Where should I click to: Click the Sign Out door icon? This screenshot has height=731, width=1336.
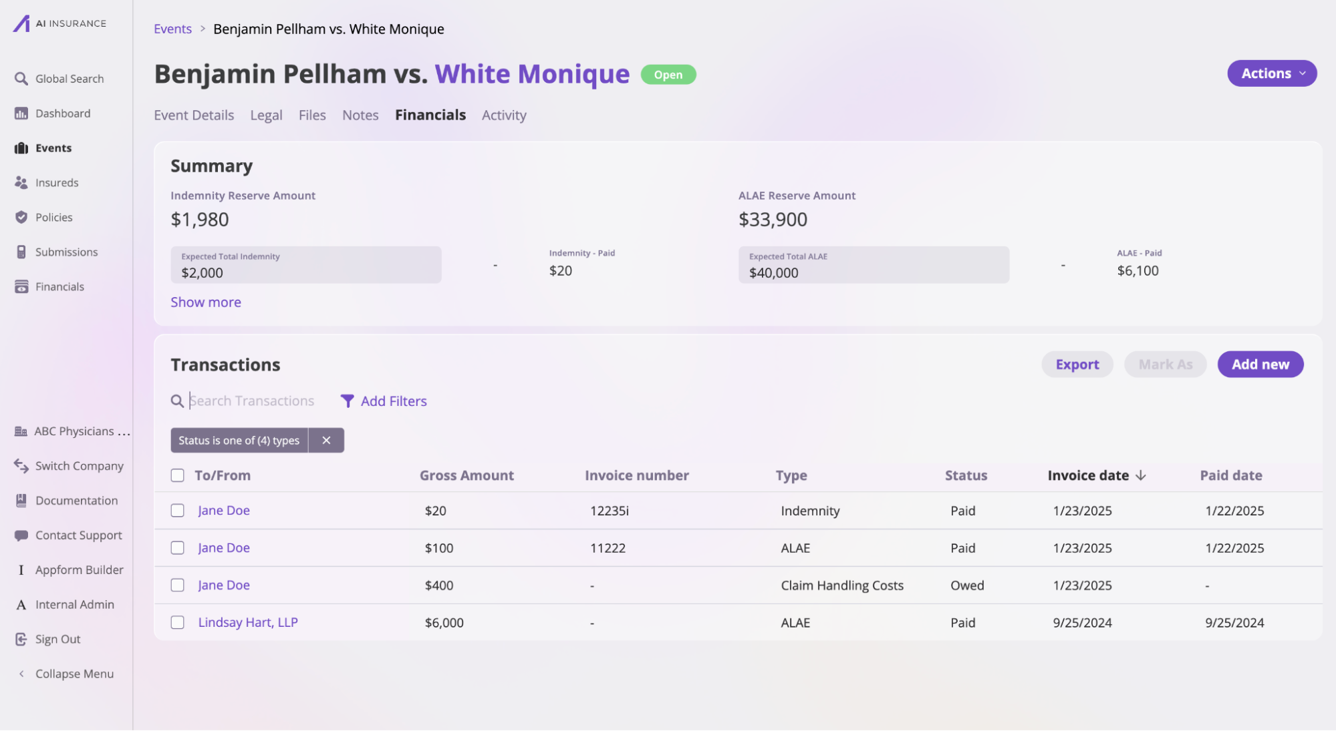tap(21, 640)
